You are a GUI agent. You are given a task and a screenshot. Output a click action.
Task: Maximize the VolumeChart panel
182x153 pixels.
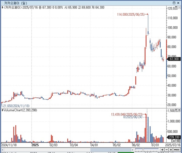pos(176,110)
